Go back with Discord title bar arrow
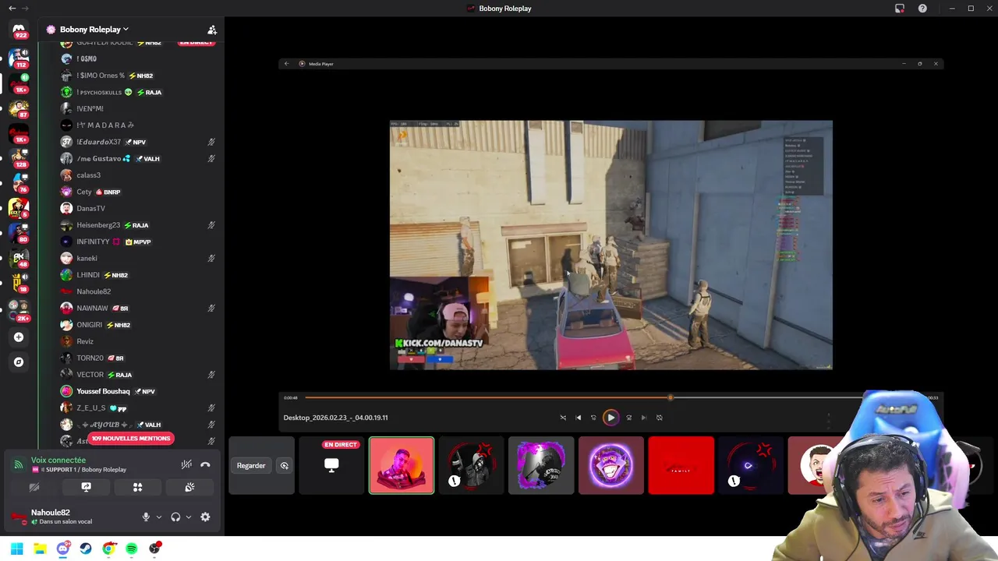The height and width of the screenshot is (561, 998). click(12, 8)
